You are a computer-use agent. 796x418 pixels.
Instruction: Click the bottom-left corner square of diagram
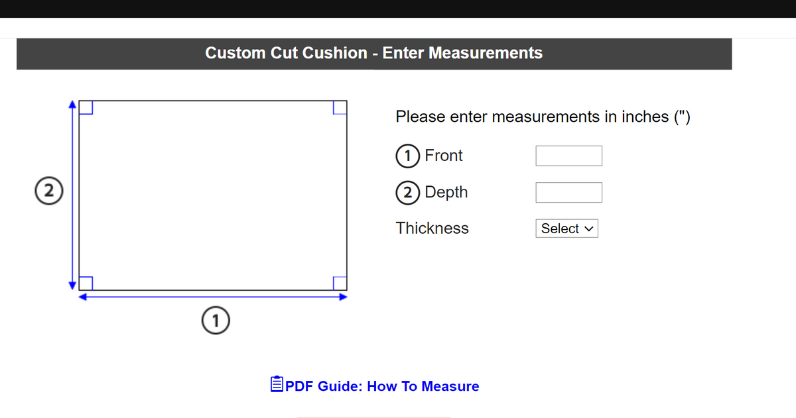pos(86,283)
